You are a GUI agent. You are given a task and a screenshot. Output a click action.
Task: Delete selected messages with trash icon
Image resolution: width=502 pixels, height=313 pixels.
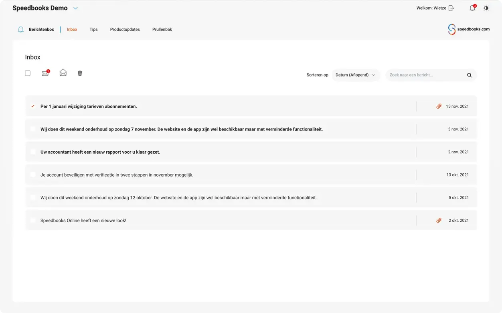click(x=80, y=73)
